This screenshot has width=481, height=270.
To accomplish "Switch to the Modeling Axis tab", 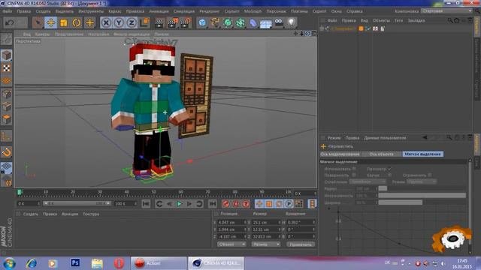I will pos(340,154).
